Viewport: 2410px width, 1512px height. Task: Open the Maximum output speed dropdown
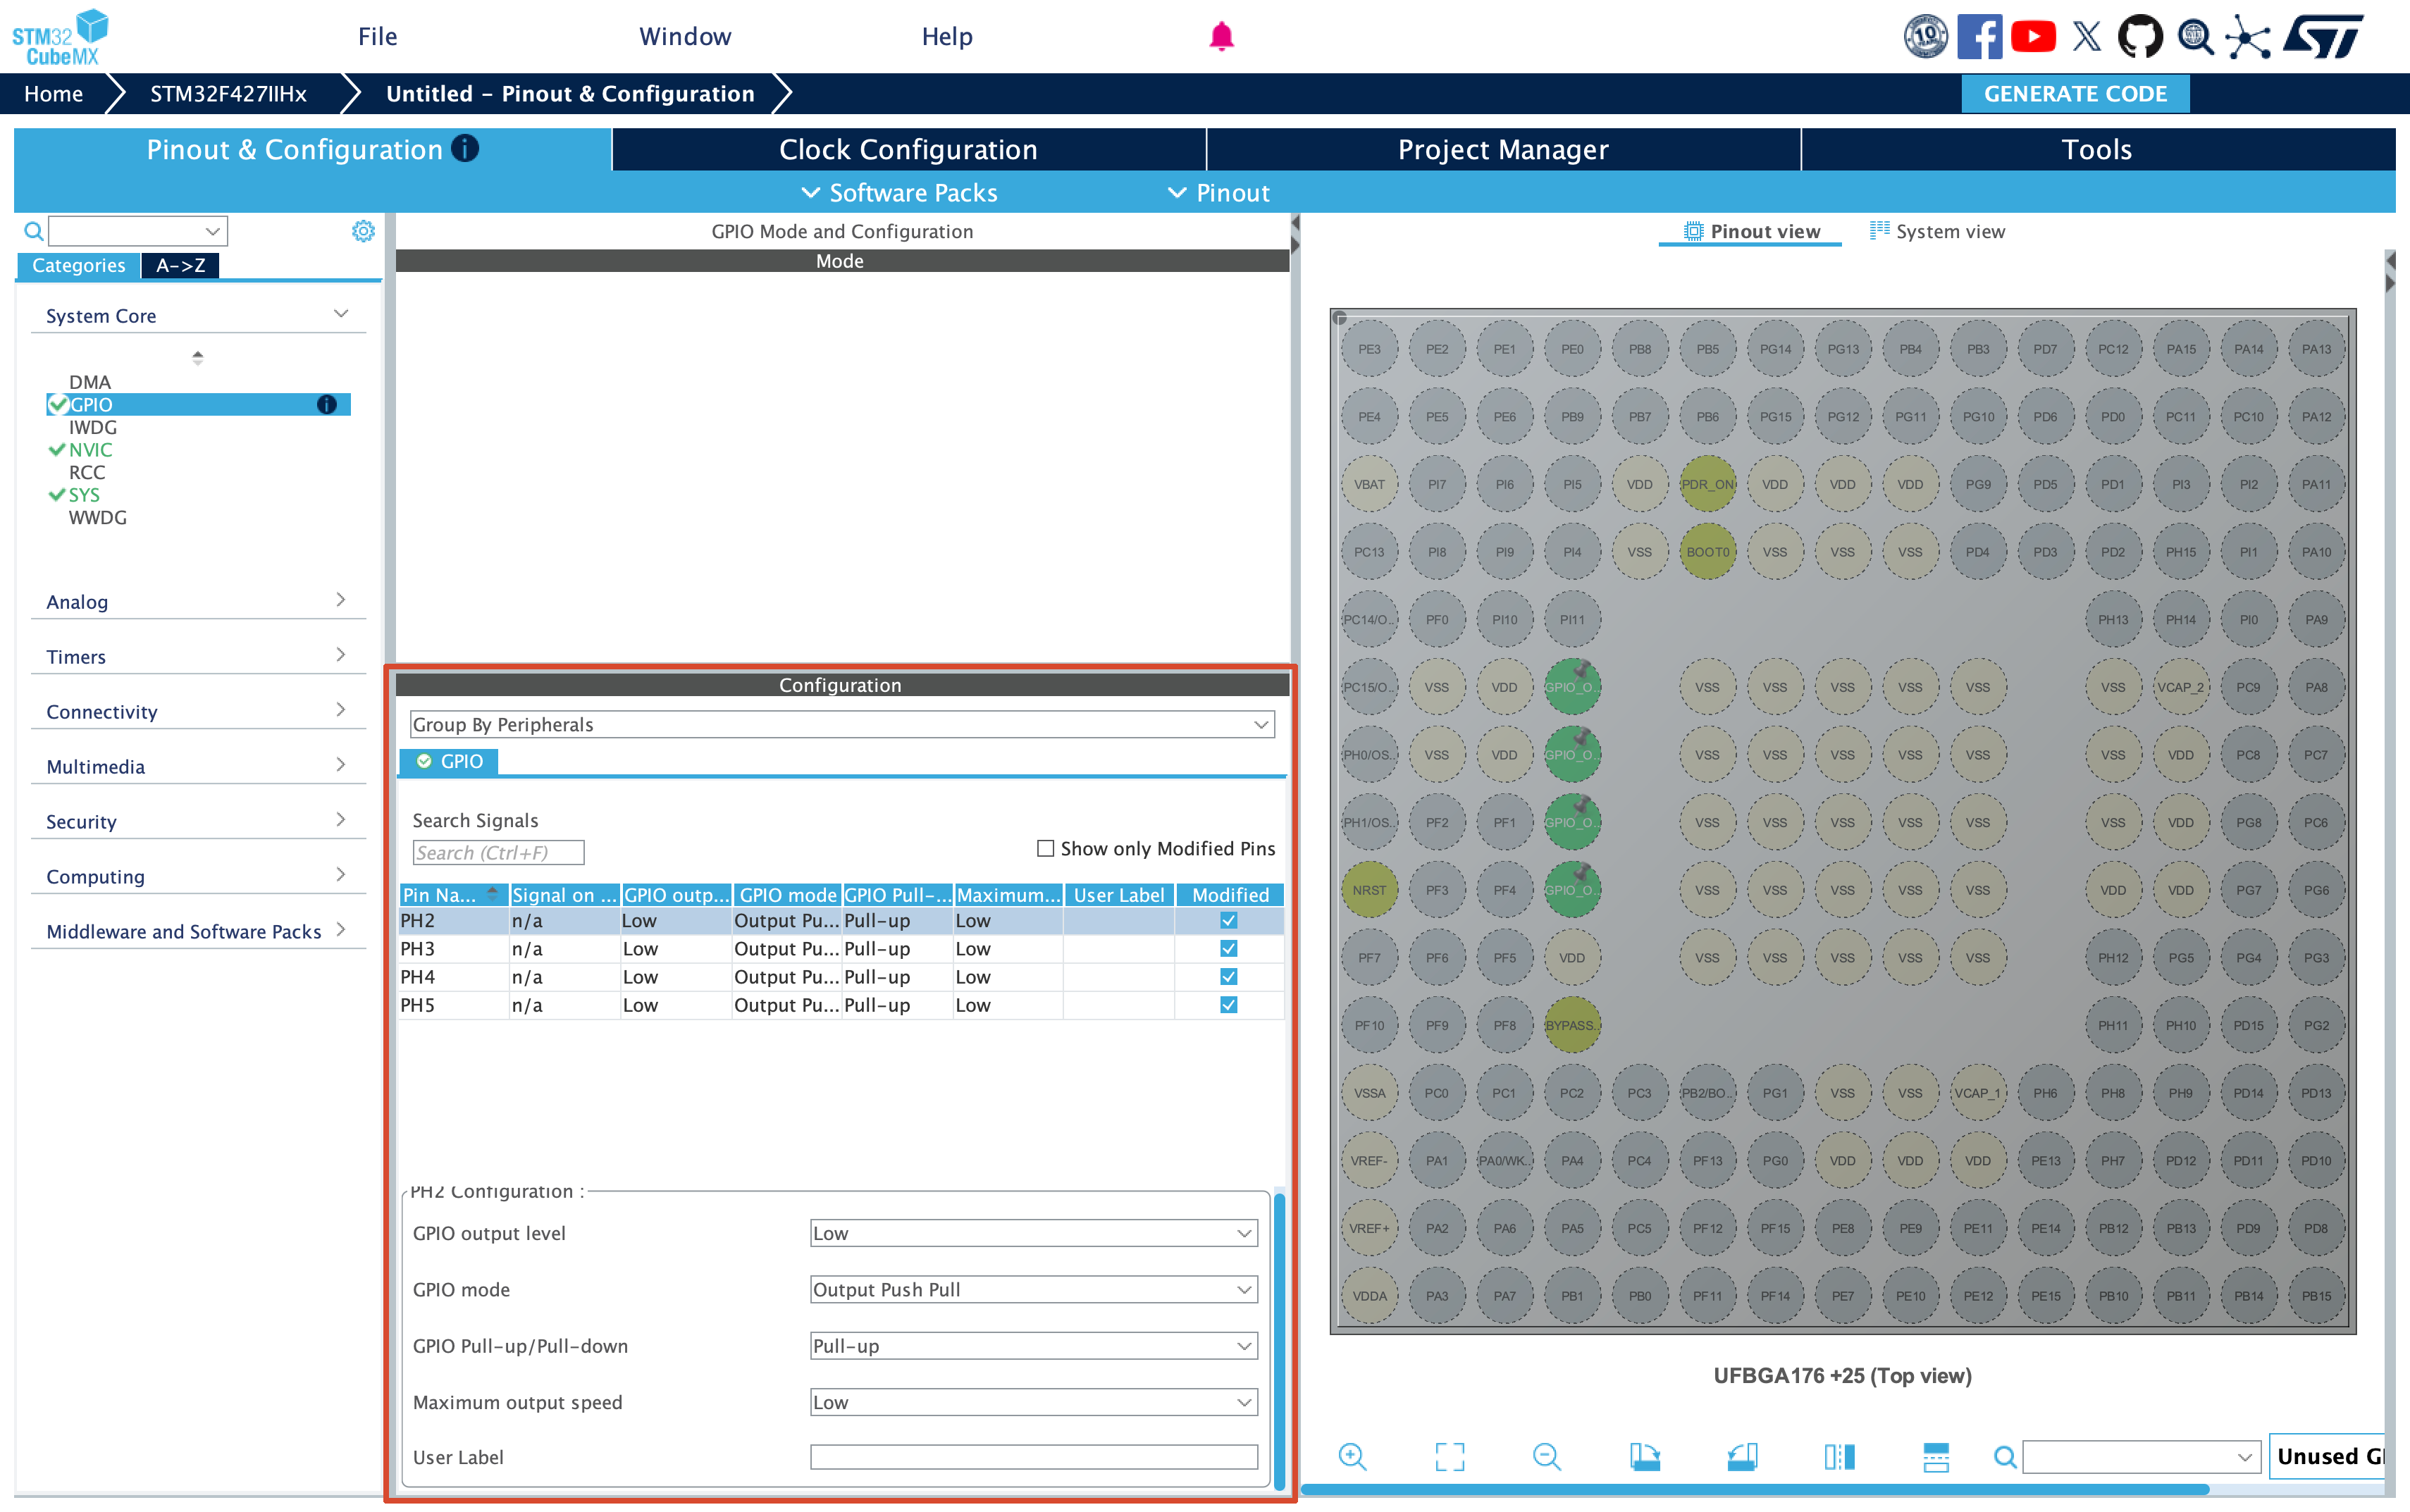pos(1033,1402)
